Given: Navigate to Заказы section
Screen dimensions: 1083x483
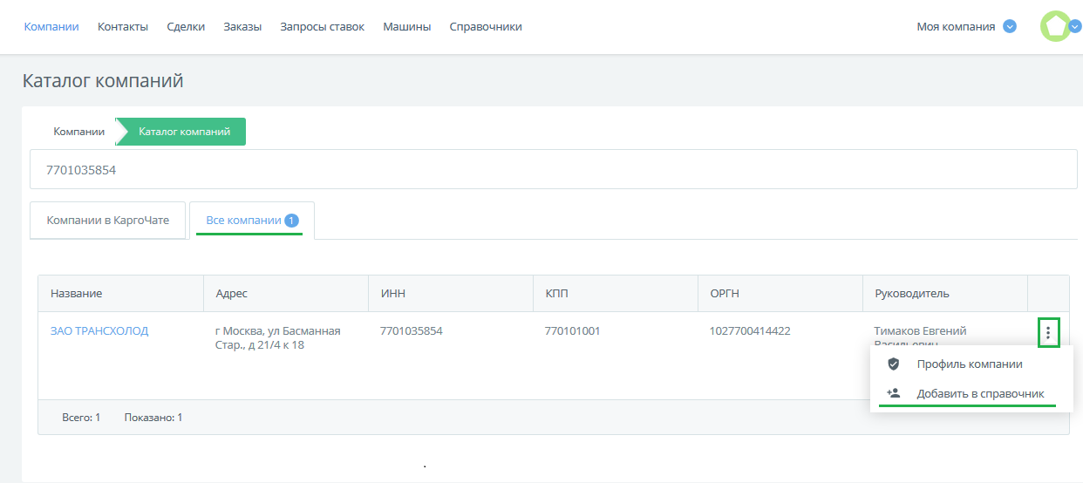Looking at the screenshot, I should [242, 27].
